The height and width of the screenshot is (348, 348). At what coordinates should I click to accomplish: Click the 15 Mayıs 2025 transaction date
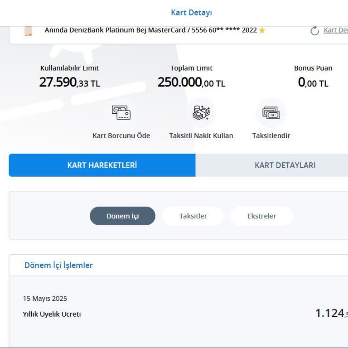coord(45,299)
